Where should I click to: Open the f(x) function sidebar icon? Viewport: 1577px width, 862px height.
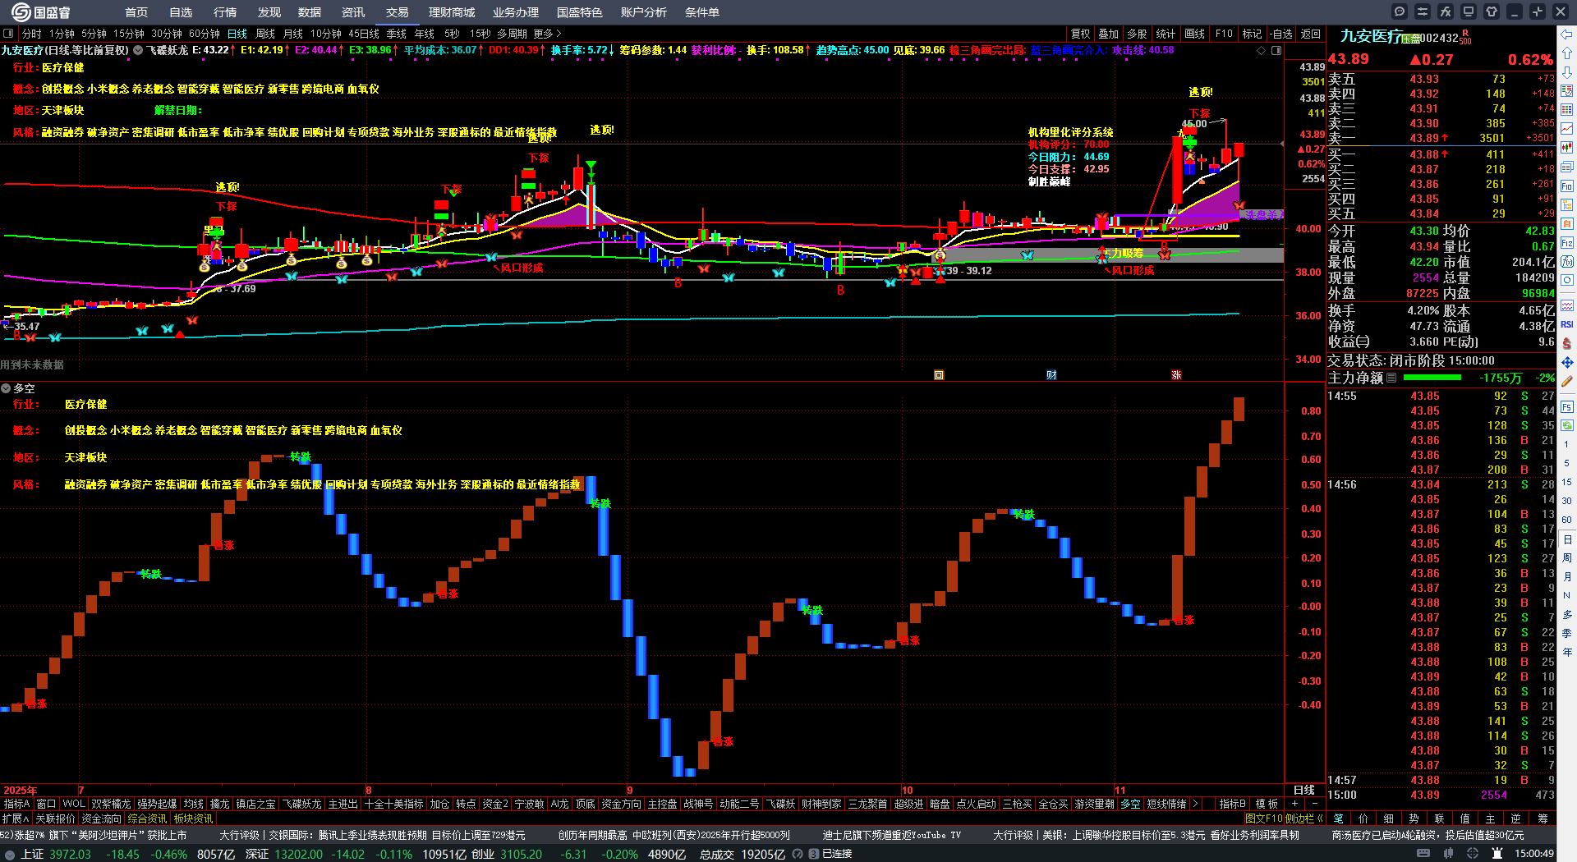1567,261
